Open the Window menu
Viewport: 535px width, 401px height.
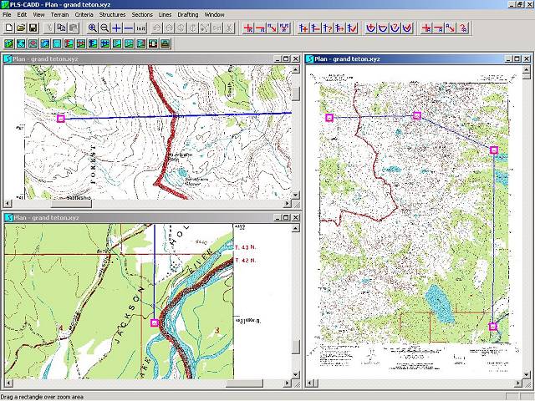point(214,15)
